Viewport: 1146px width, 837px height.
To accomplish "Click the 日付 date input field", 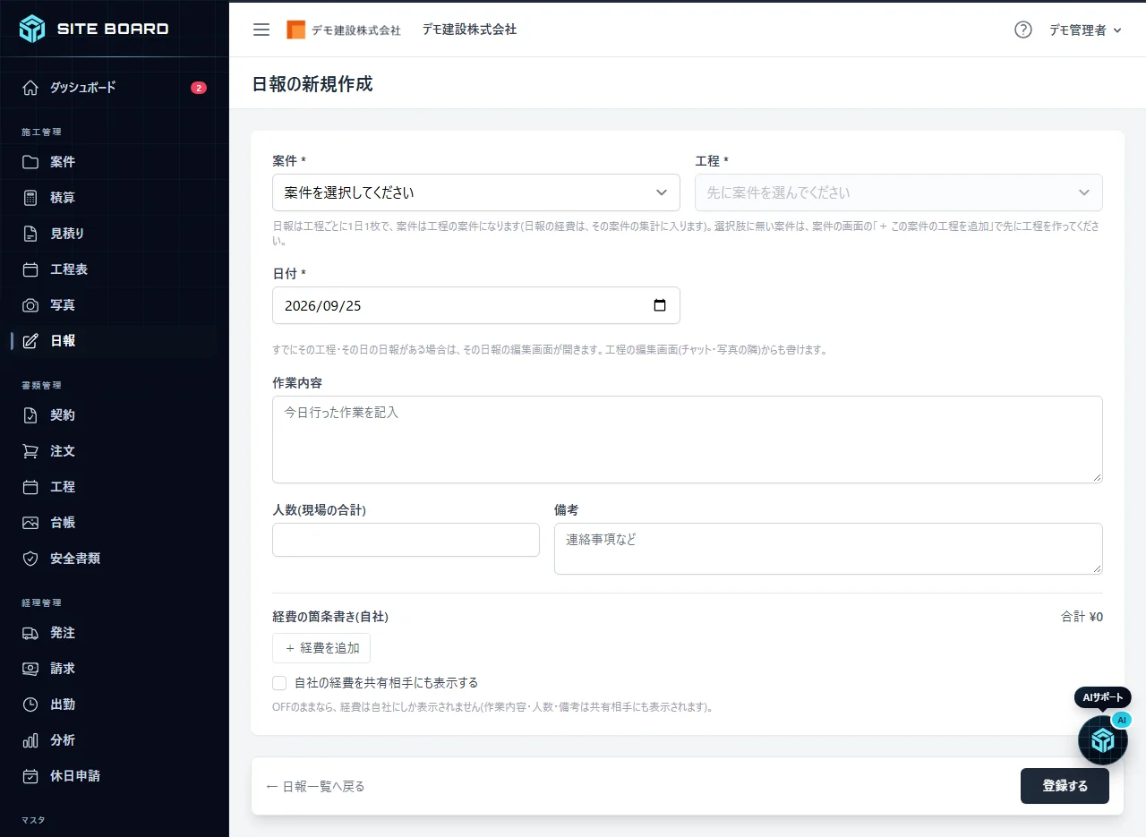I will click(x=476, y=305).
